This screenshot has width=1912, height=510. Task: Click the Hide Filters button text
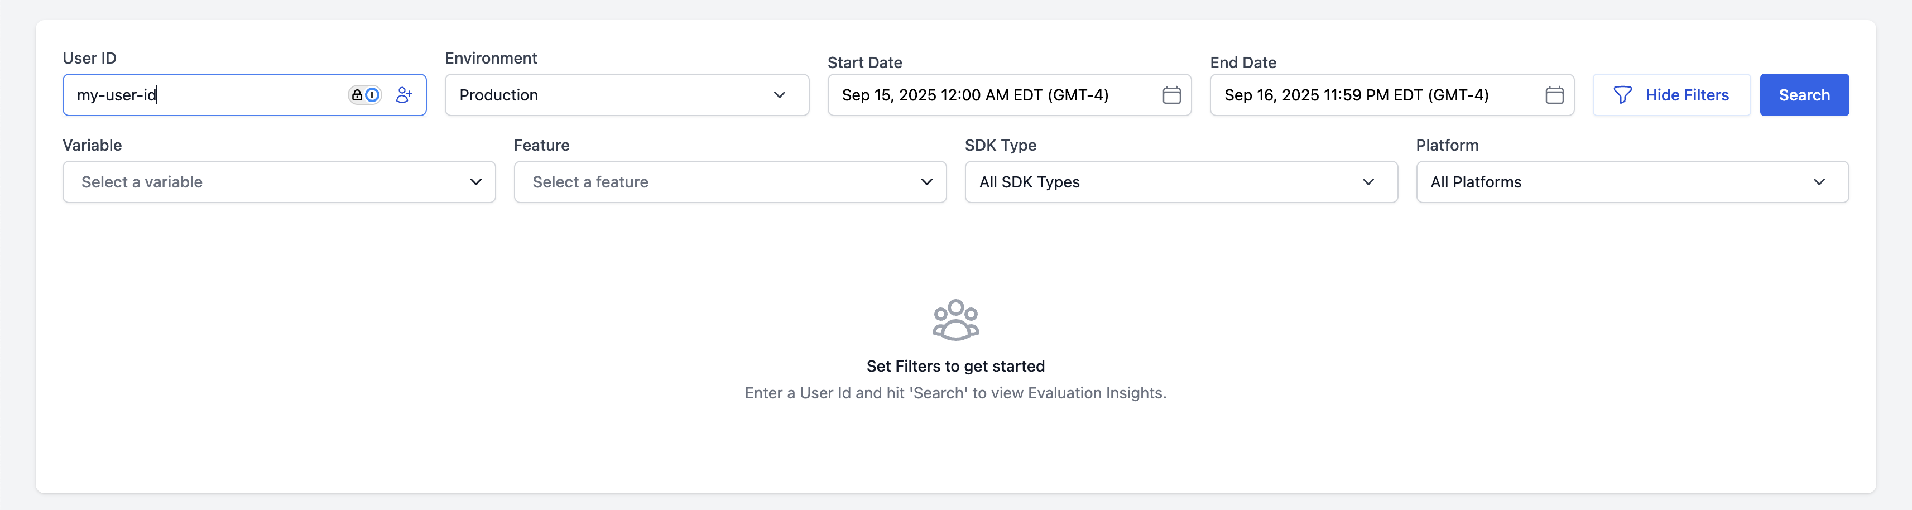[x=1687, y=95]
